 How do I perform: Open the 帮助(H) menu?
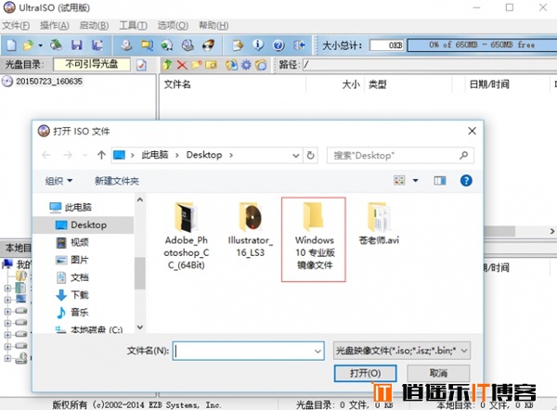tap(214, 26)
